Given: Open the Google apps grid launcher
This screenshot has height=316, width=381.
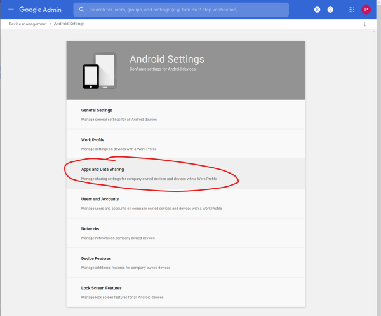Looking at the screenshot, I should click(x=352, y=10).
